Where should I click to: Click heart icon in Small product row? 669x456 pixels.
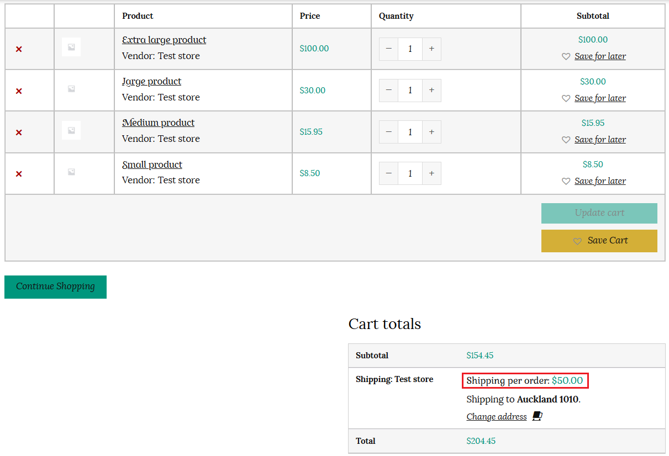pyautogui.click(x=566, y=181)
